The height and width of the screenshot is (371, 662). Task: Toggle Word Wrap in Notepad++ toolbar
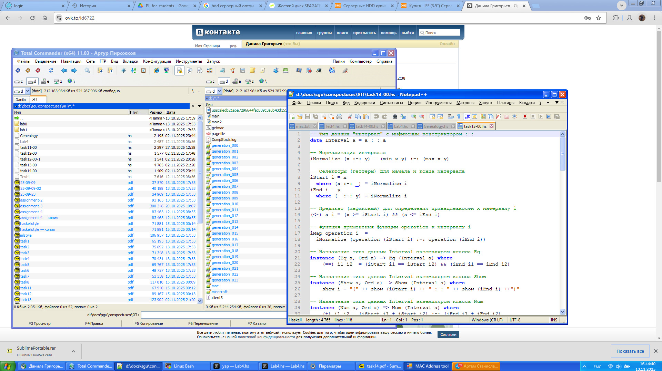coord(451,117)
